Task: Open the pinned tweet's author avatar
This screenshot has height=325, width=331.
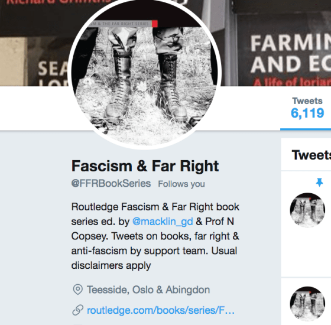Action: coord(307,210)
